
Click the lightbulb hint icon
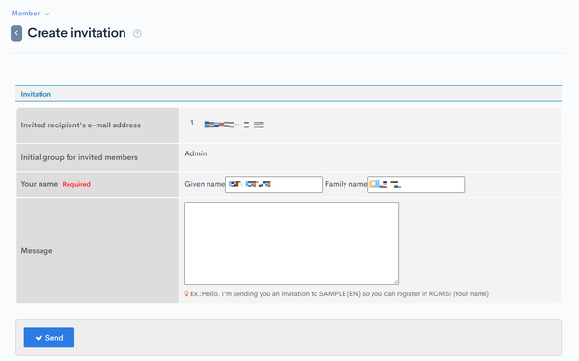pos(187,294)
